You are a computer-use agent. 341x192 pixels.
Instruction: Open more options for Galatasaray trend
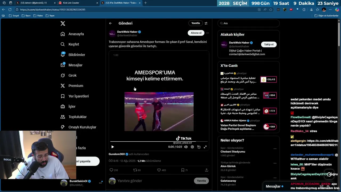275,178
